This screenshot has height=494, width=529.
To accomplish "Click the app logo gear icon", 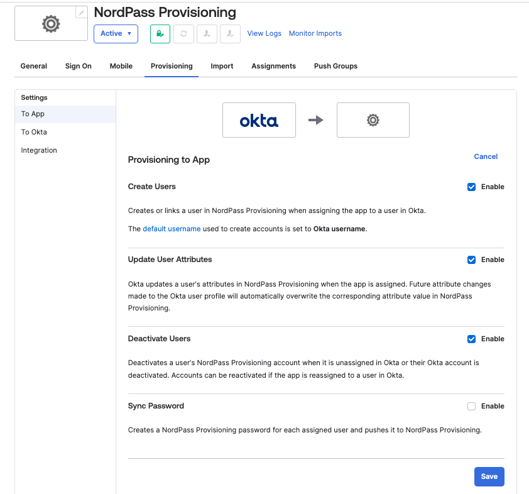I will pyautogui.click(x=51, y=24).
